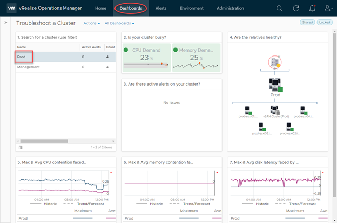The image size is (337, 223).
Task: Click the horizontal scrollbar in cluster list
Action: click(44, 141)
